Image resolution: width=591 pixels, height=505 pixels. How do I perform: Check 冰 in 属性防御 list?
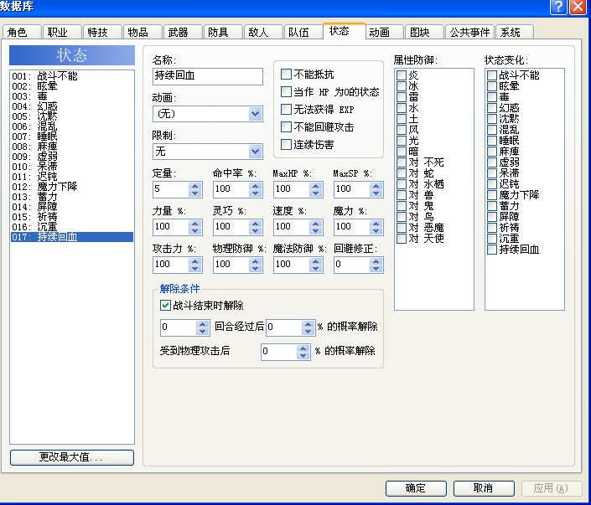[402, 86]
